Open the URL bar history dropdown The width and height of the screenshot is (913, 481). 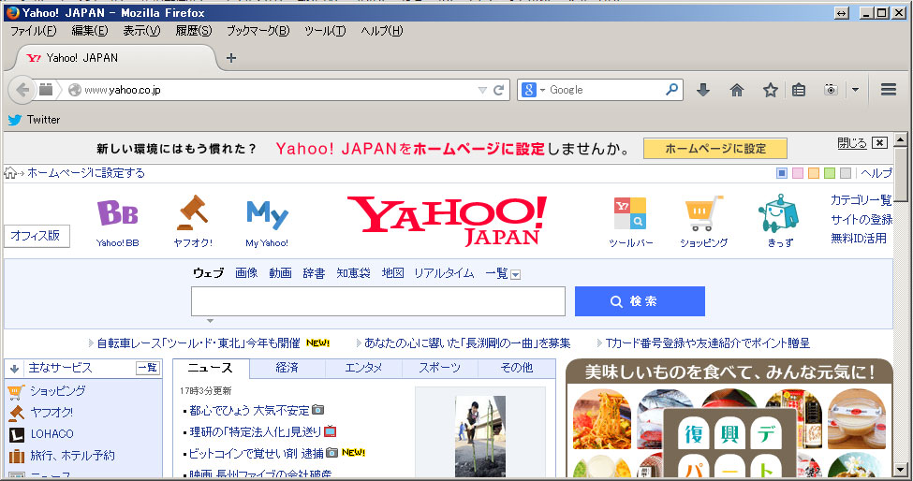coord(482,90)
